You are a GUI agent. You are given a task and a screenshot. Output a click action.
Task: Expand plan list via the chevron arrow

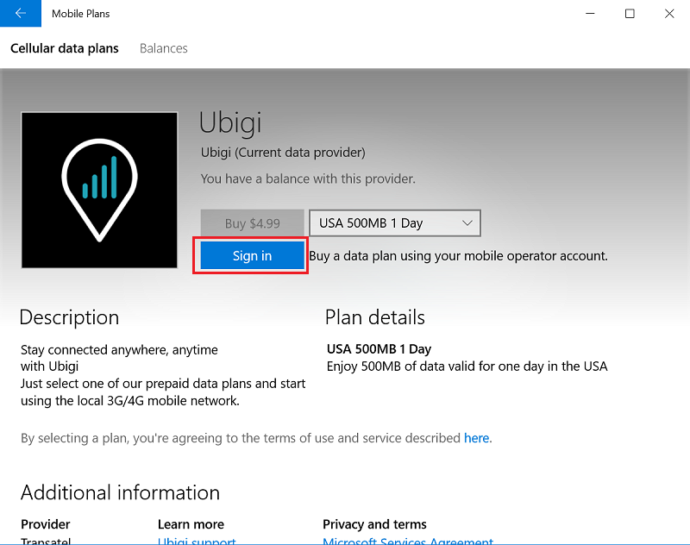tap(467, 223)
